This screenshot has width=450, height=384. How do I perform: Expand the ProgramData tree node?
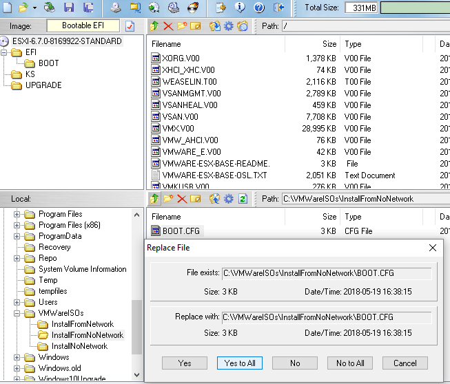(x=17, y=236)
